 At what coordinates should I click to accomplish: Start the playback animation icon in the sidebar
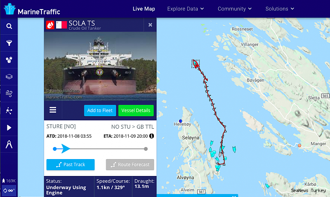pyautogui.click(x=9, y=128)
